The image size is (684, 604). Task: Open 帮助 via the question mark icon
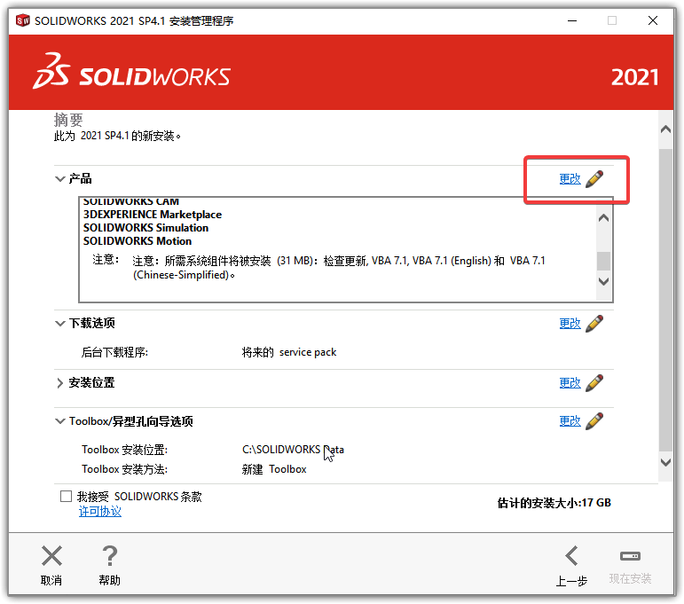point(109,556)
